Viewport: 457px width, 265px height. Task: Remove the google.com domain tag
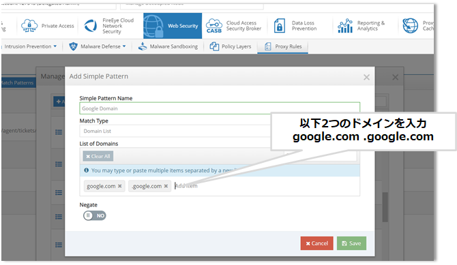pyautogui.click(x=120, y=186)
